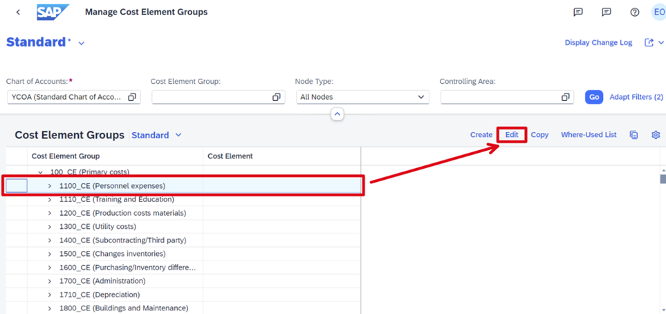Open the help question mark icon
This screenshot has height=314, width=666.
(x=635, y=12)
